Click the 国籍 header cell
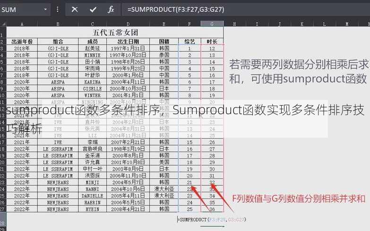The width and height of the screenshot is (370, 231). click(164, 41)
